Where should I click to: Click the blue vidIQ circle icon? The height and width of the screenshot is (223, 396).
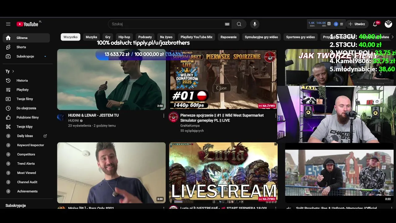(x=336, y=24)
